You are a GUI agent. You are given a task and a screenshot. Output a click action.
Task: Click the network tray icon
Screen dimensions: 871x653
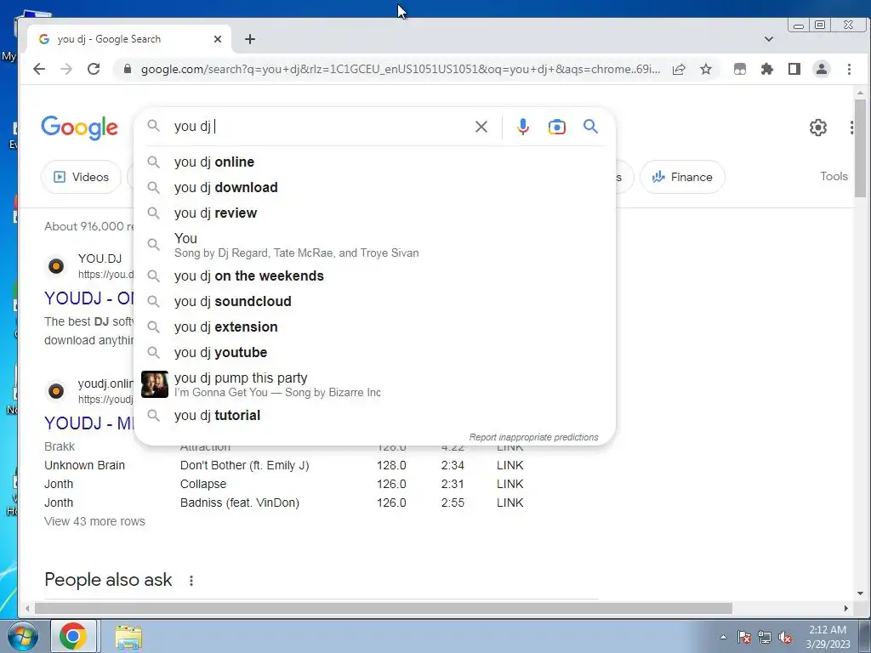point(765,637)
